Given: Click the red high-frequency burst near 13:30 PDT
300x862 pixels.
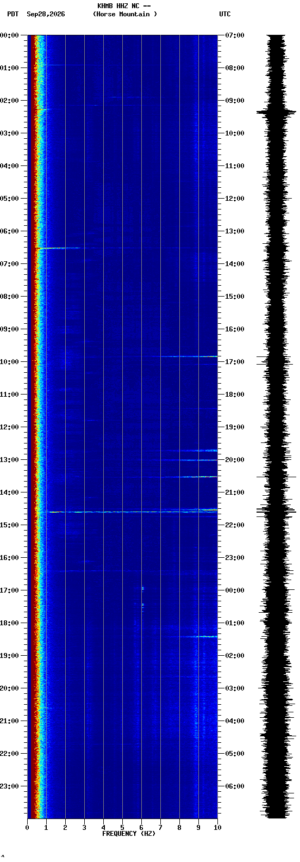Looking at the screenshot, I should click(198, 477).
